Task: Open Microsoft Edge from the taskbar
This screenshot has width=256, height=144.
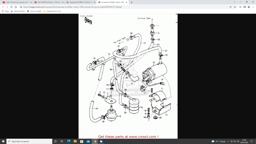Action: click(x=69, y=141)
